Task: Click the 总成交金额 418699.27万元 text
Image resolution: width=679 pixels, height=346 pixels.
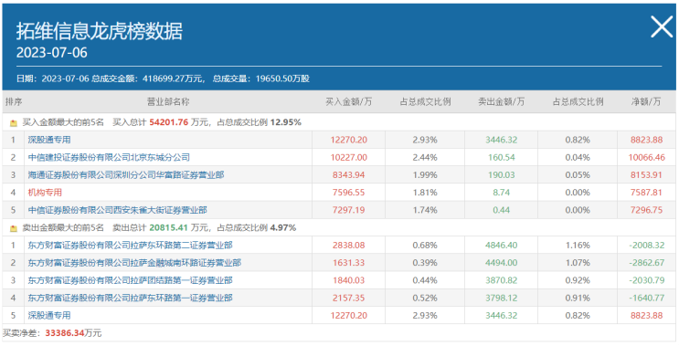Action: 147,79
